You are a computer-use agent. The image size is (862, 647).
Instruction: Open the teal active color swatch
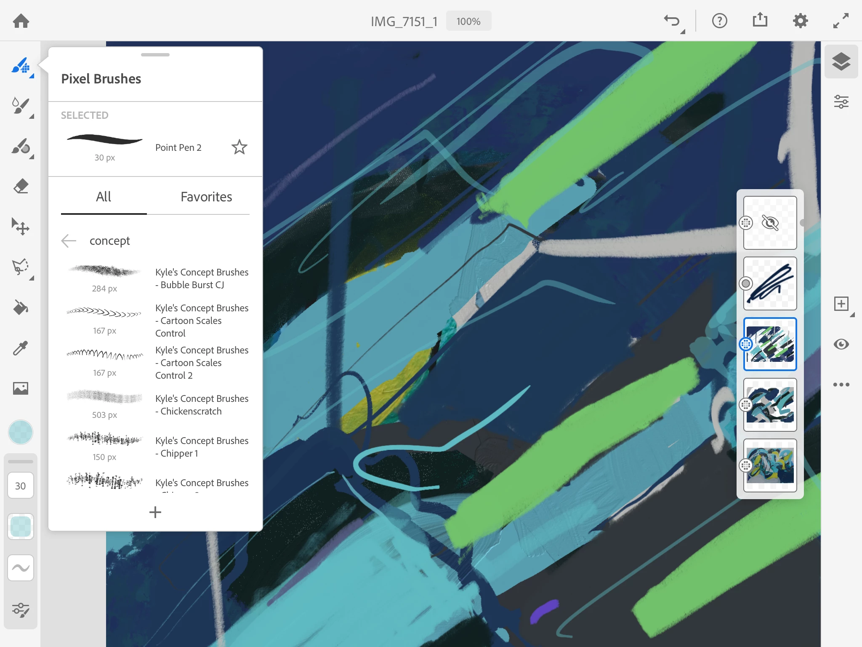(x=21, y=432)
